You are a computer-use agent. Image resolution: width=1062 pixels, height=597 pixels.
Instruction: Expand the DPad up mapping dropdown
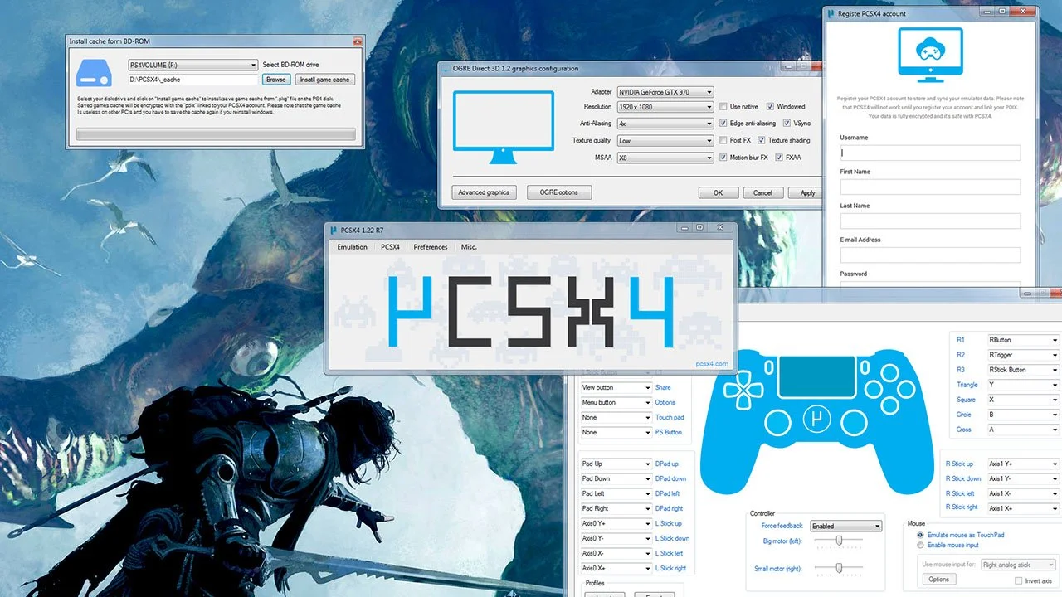click(616, 464)
